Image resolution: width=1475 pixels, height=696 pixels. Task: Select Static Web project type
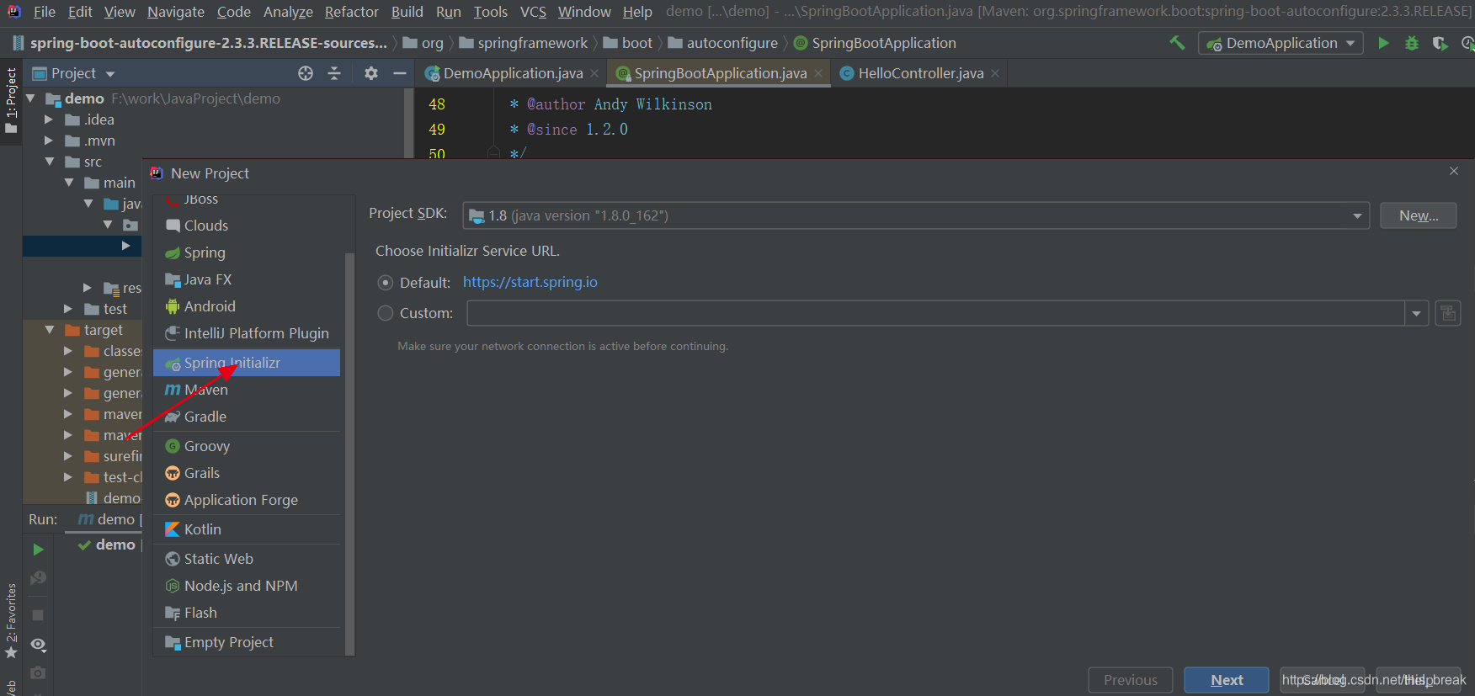[247, 559]
